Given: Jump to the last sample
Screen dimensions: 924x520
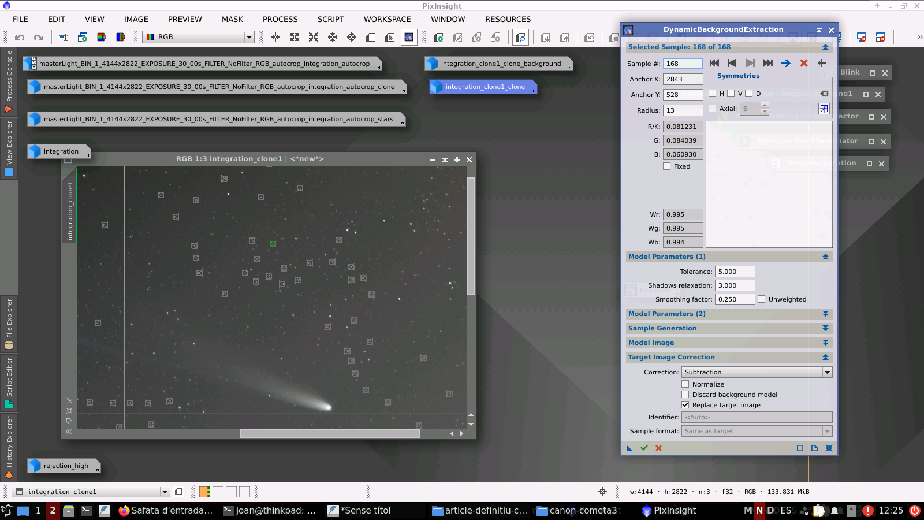Looking at the screenshot, I should click(767, 63).
